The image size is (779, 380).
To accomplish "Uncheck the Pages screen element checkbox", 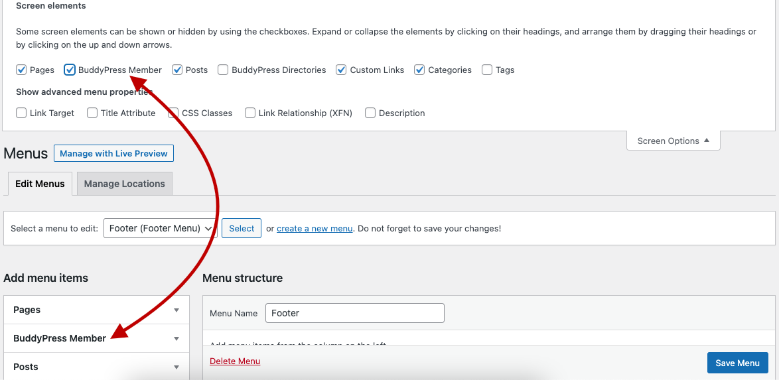I will tap(21, 70).
